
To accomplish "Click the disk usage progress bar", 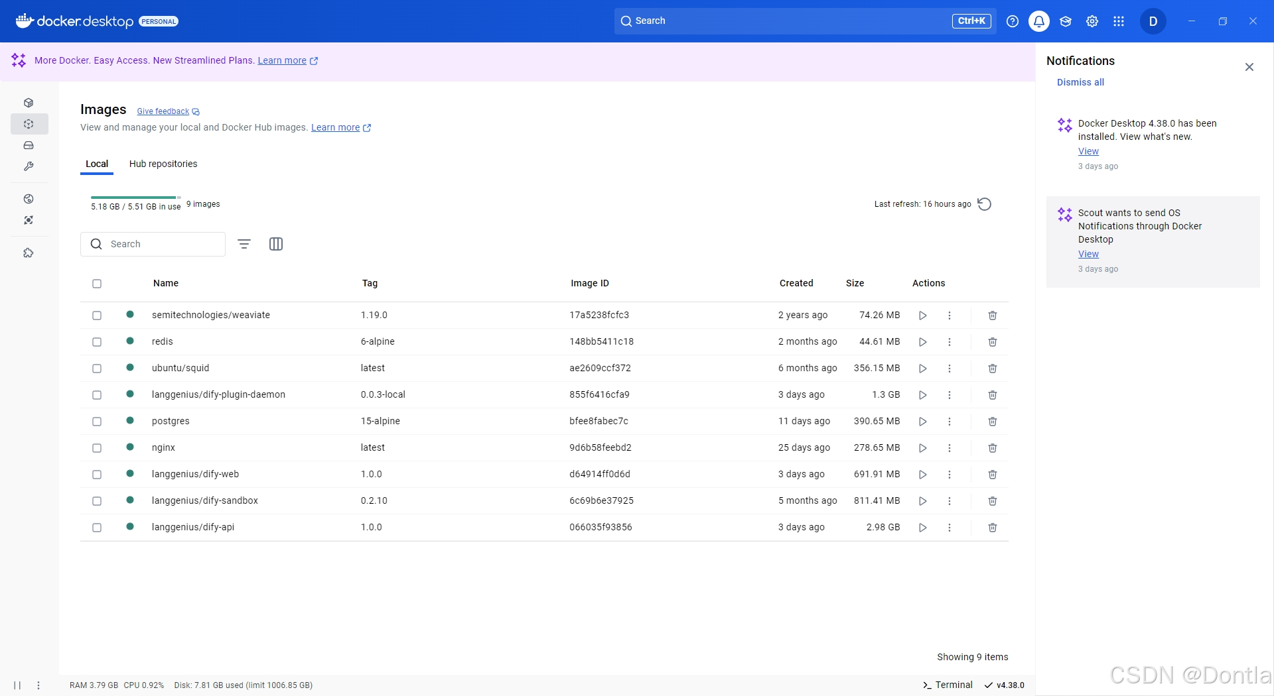I will pos(136,198).
